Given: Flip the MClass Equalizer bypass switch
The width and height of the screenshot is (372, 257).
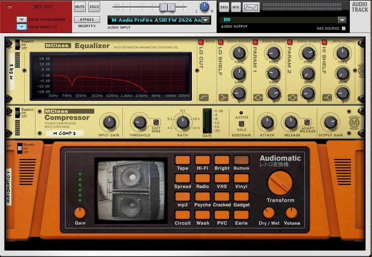Looking at the screenshot, I should [x=17, y=44].
